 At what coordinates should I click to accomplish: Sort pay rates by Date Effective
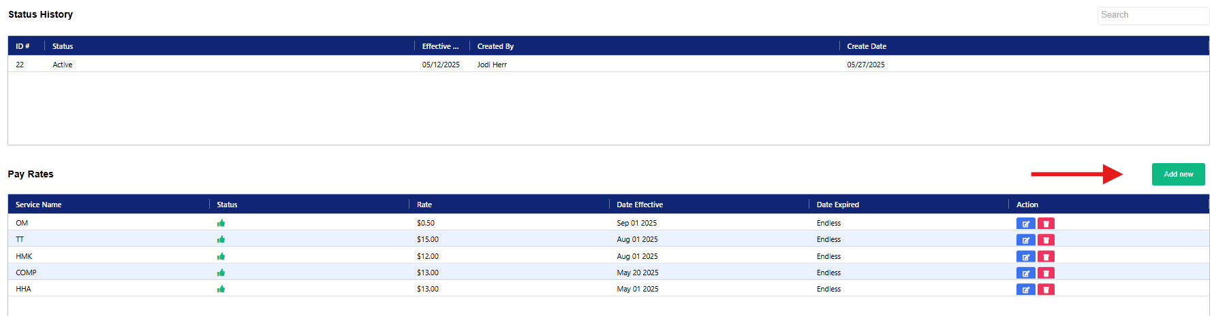coord(640,205)
